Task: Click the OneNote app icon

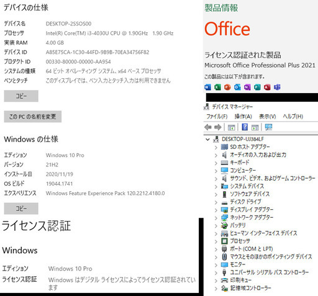Action: point(247,87)
